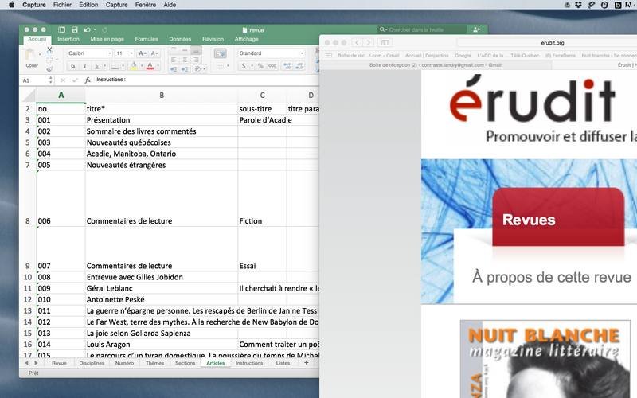Click the Cut scissors icon
Image resolution: width=637 pixels, height=398 pixels.
50,49
